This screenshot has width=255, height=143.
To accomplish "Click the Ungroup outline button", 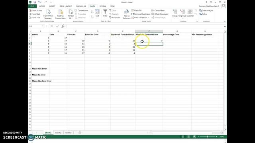I will [x=182, y=14].
